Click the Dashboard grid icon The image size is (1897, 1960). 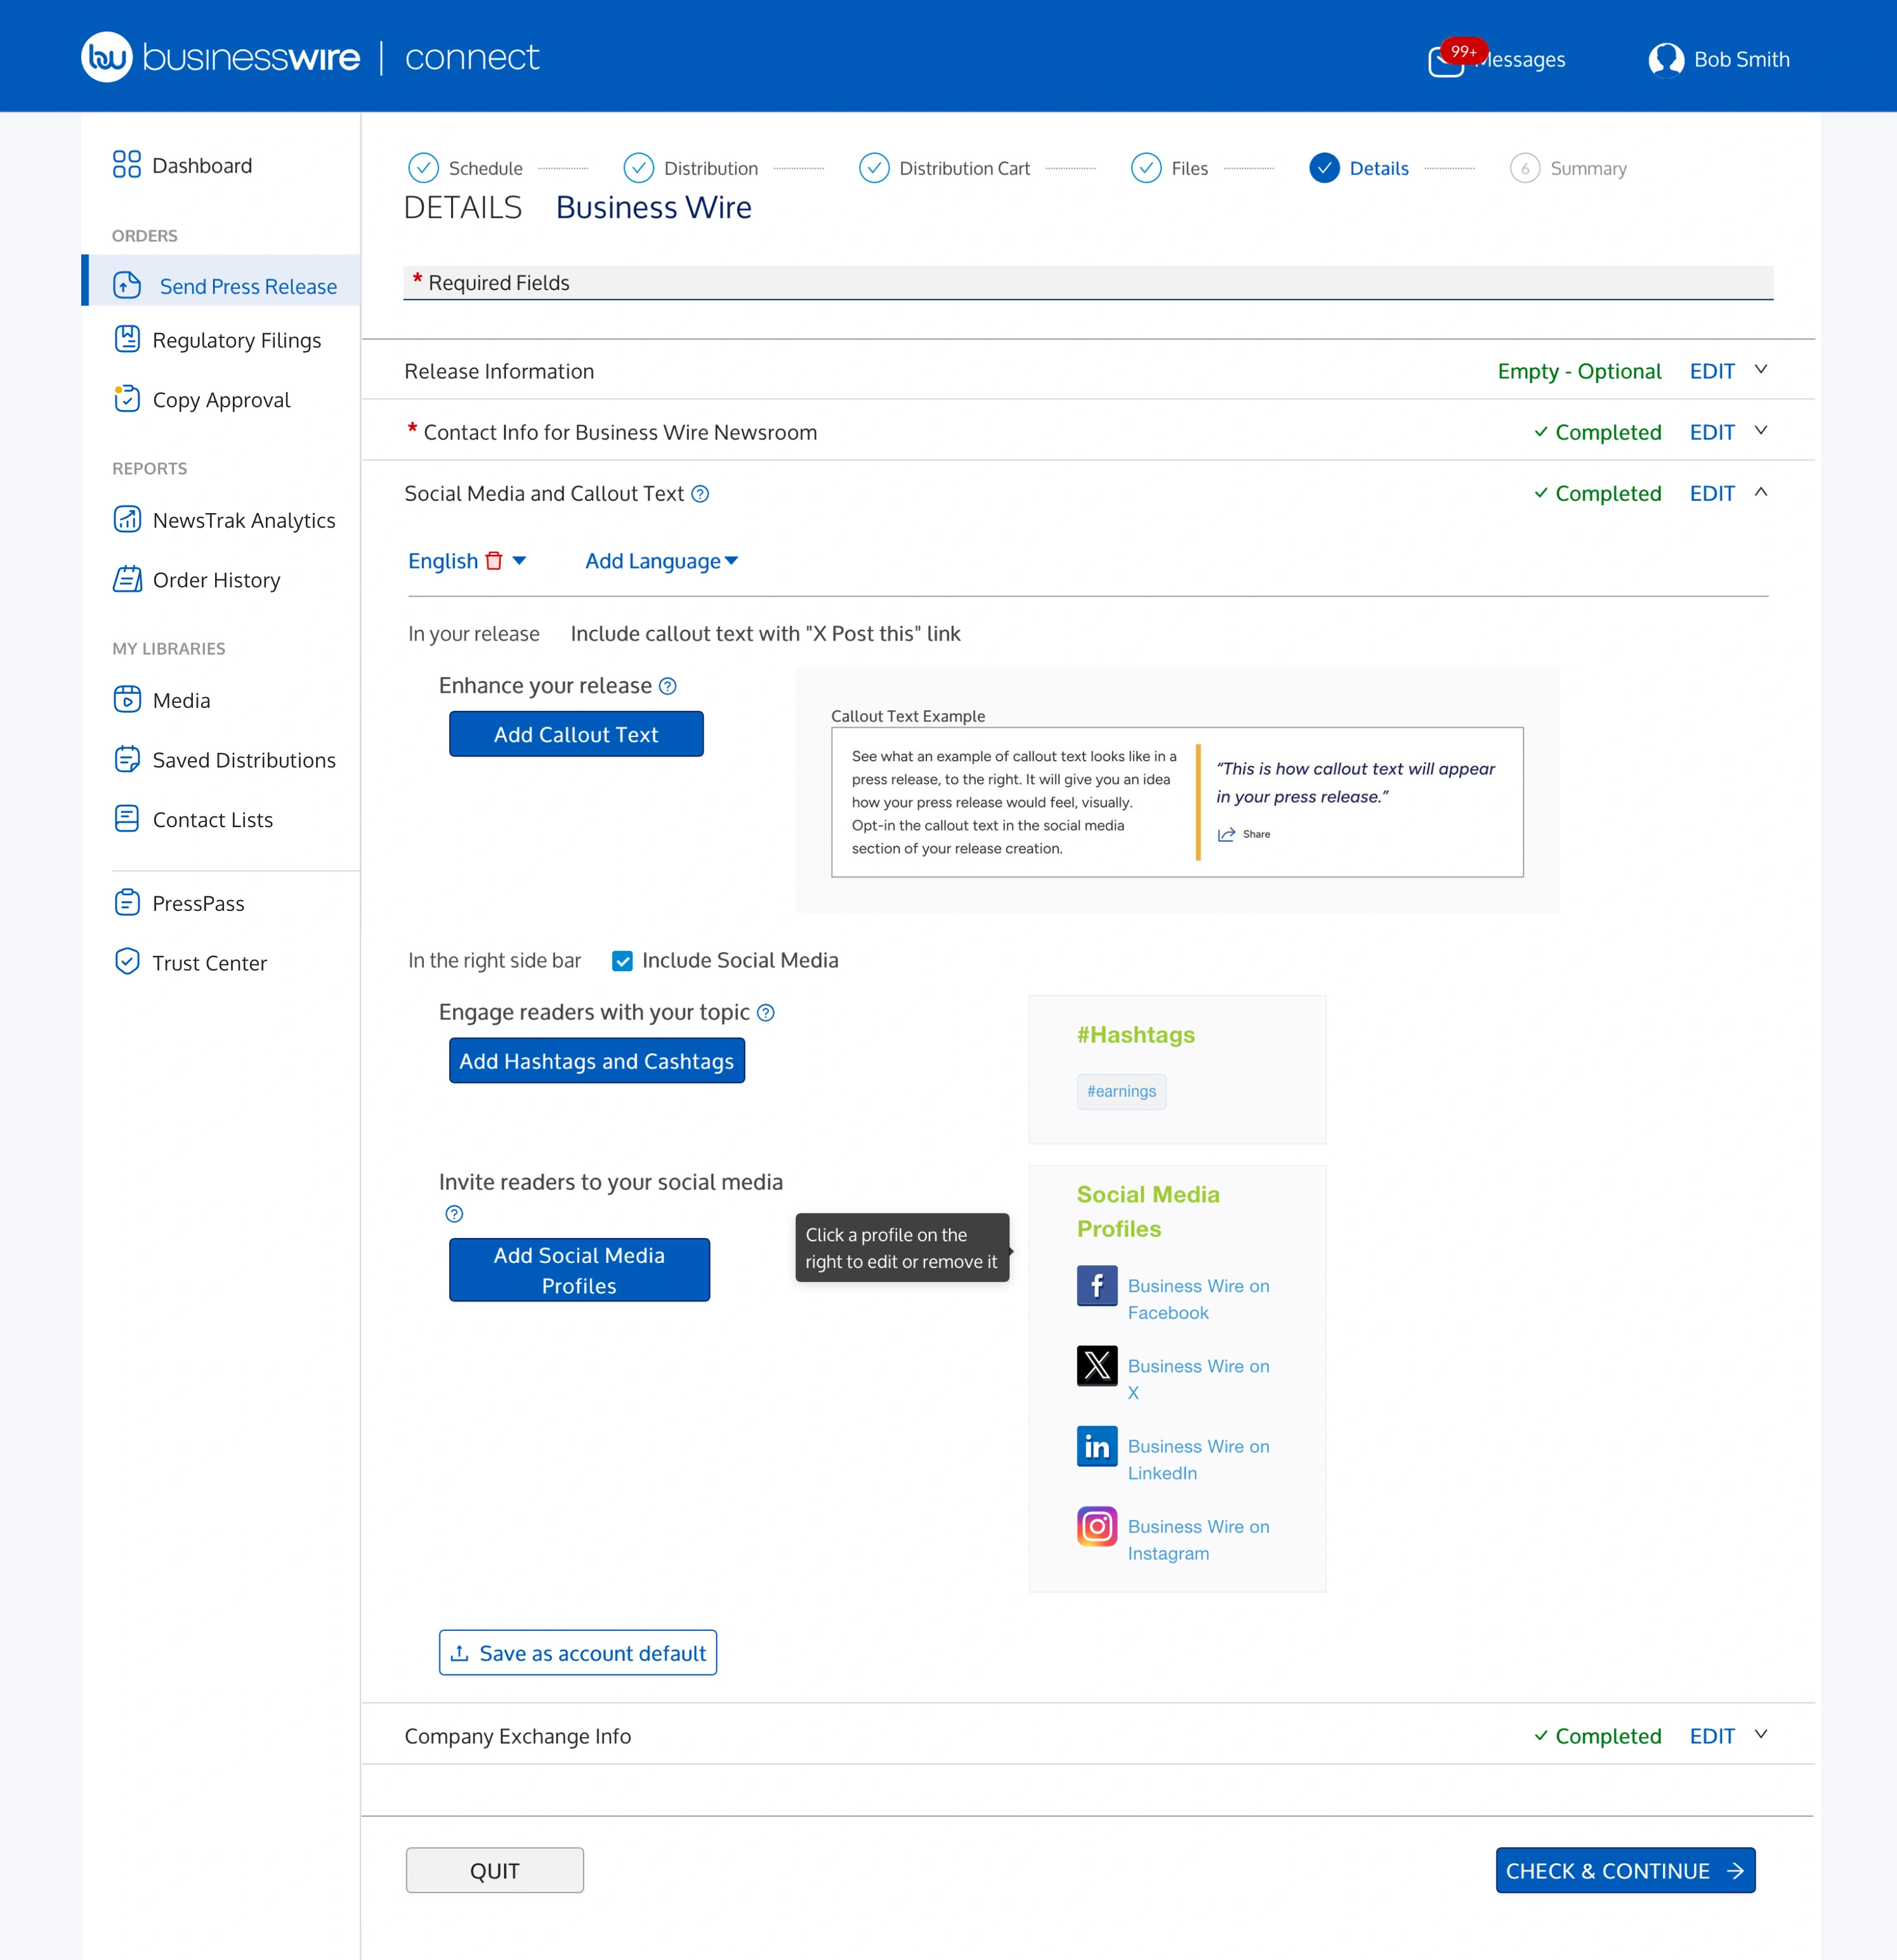[127, 165]
